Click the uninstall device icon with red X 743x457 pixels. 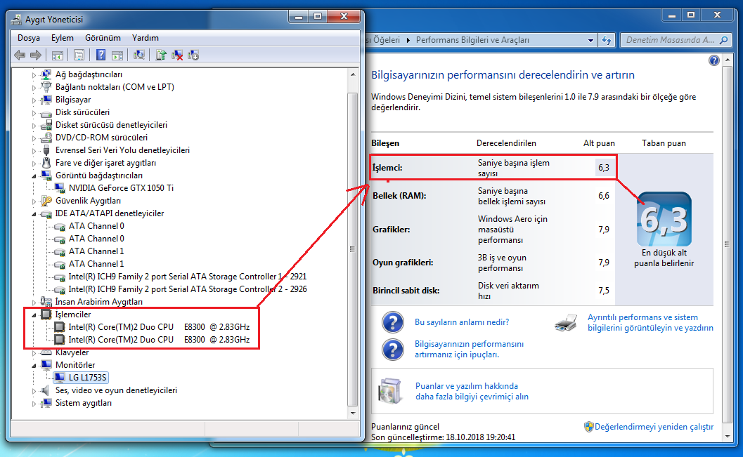(177, 55)
